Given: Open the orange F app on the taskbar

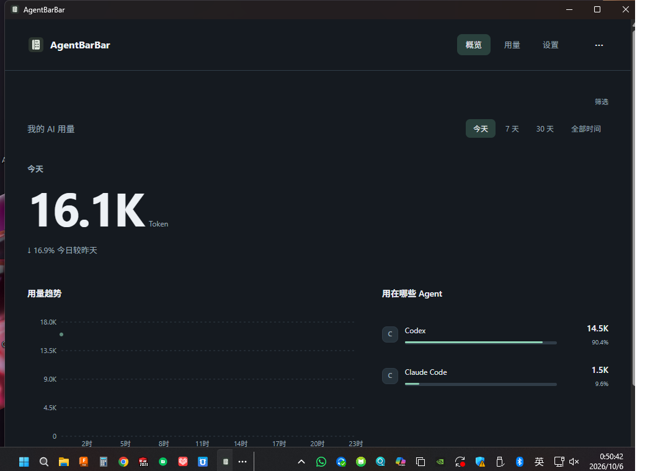Looking at the screenshot, I should (84, 462).
